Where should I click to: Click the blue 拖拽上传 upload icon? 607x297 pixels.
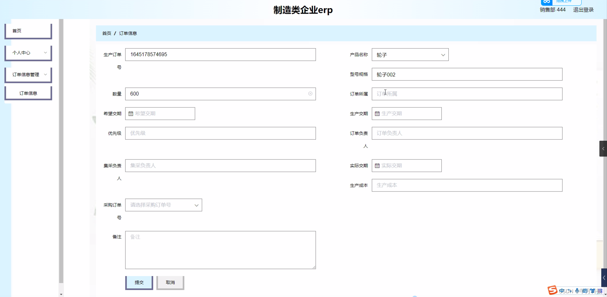coord(547,2)
